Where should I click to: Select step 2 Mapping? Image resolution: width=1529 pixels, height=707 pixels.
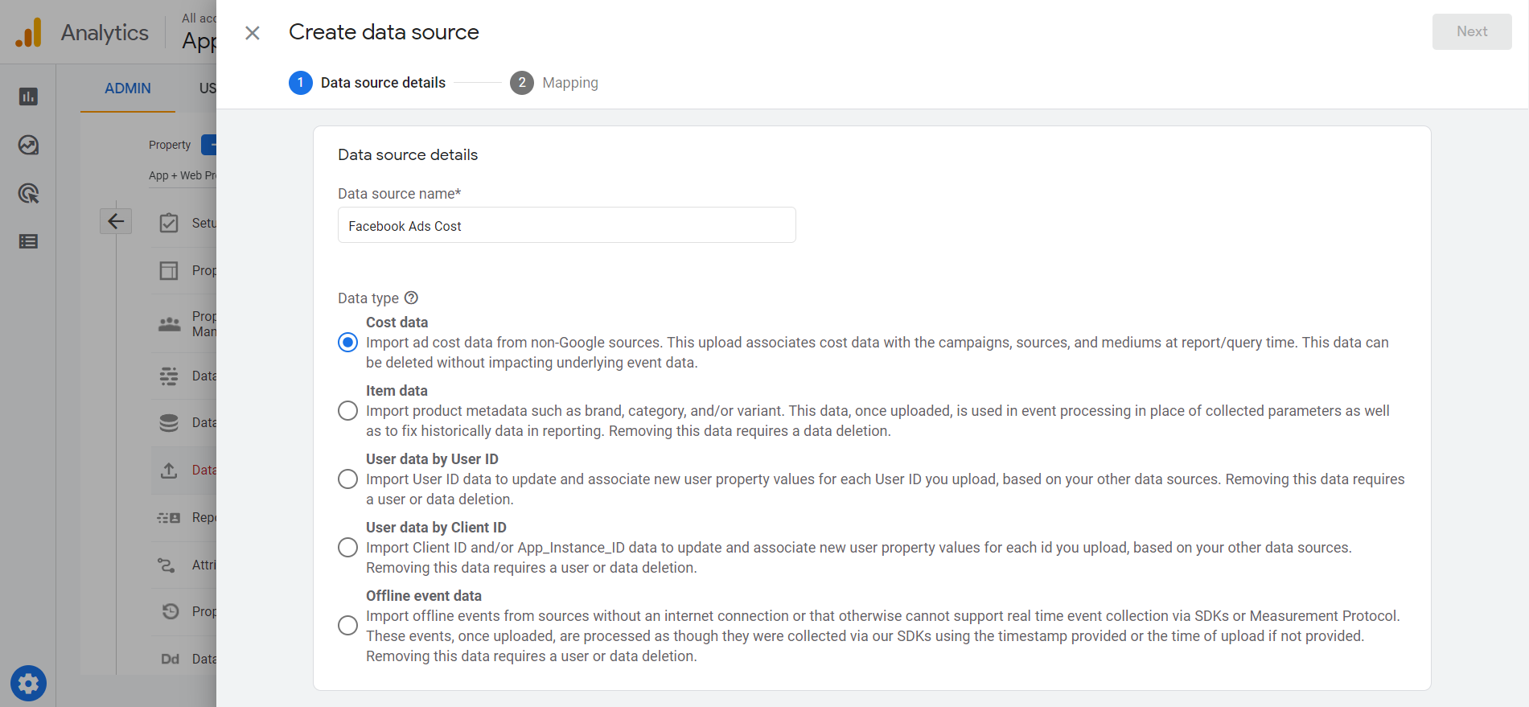pos(554,83)
